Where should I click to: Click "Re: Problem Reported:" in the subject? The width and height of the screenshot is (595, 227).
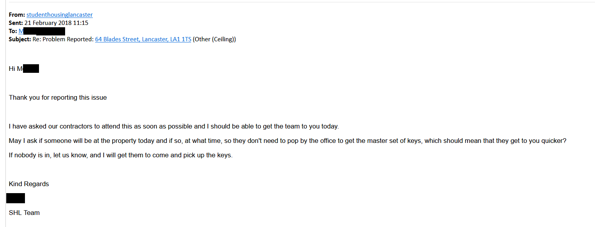click(x=63, y=39)
